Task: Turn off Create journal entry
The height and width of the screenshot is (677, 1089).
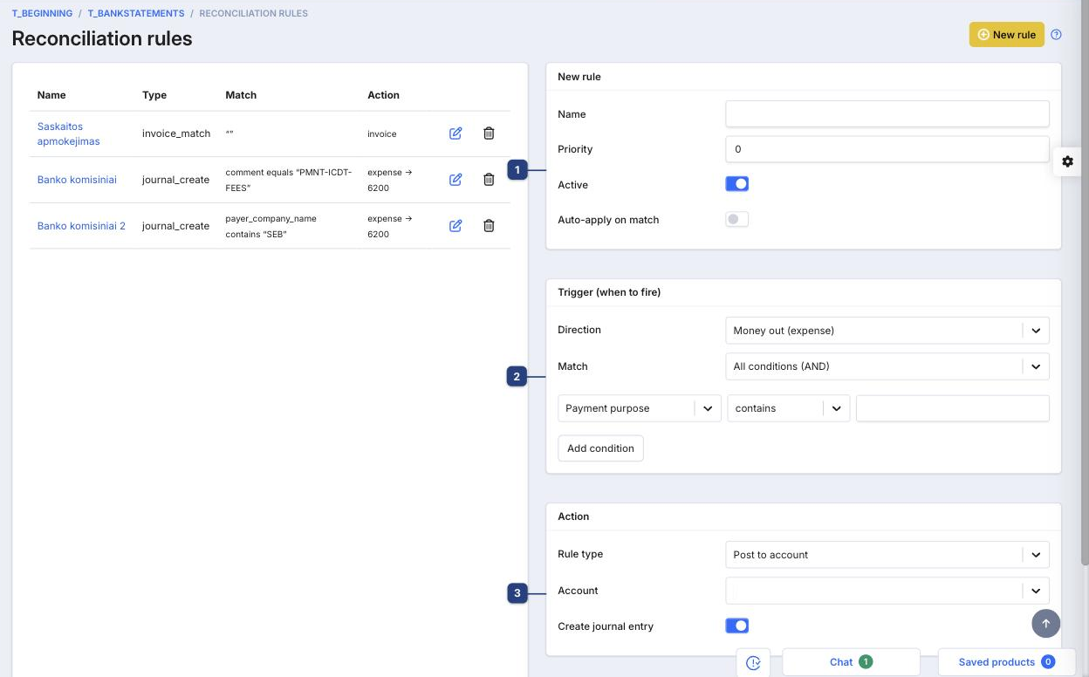Action: tap(737, 626)
